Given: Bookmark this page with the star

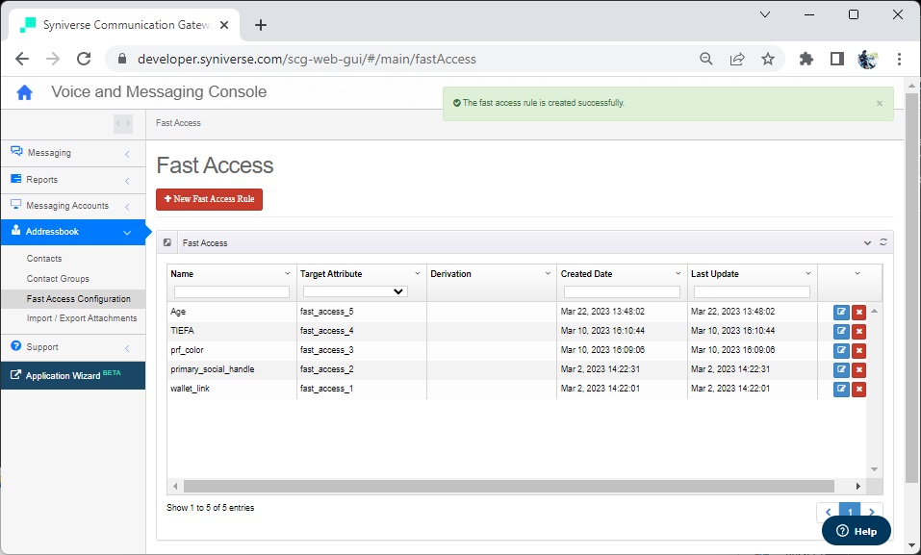Looking at the screenshot, I should click(768, 59).
